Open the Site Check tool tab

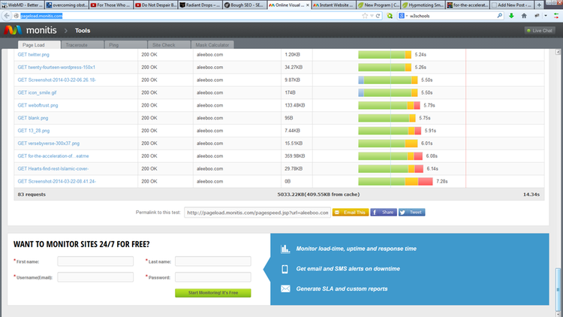pyautogui.click(x=169, y=44)
